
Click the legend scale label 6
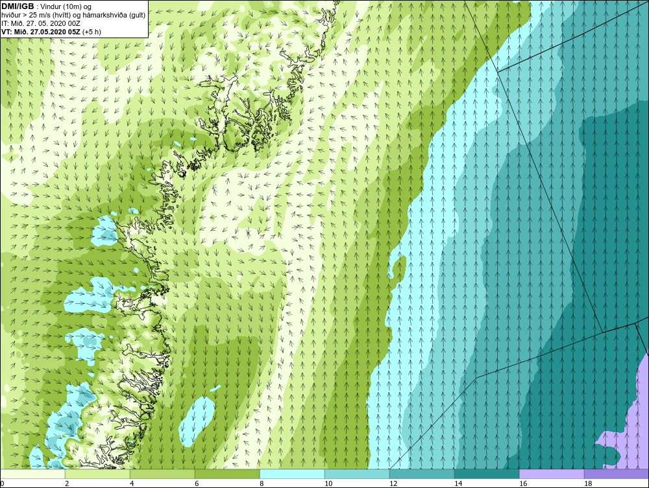click(x=197, y=483)
